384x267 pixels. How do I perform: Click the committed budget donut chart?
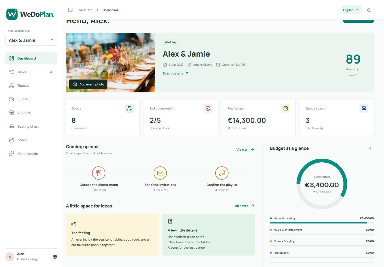[x=322, y=184]
